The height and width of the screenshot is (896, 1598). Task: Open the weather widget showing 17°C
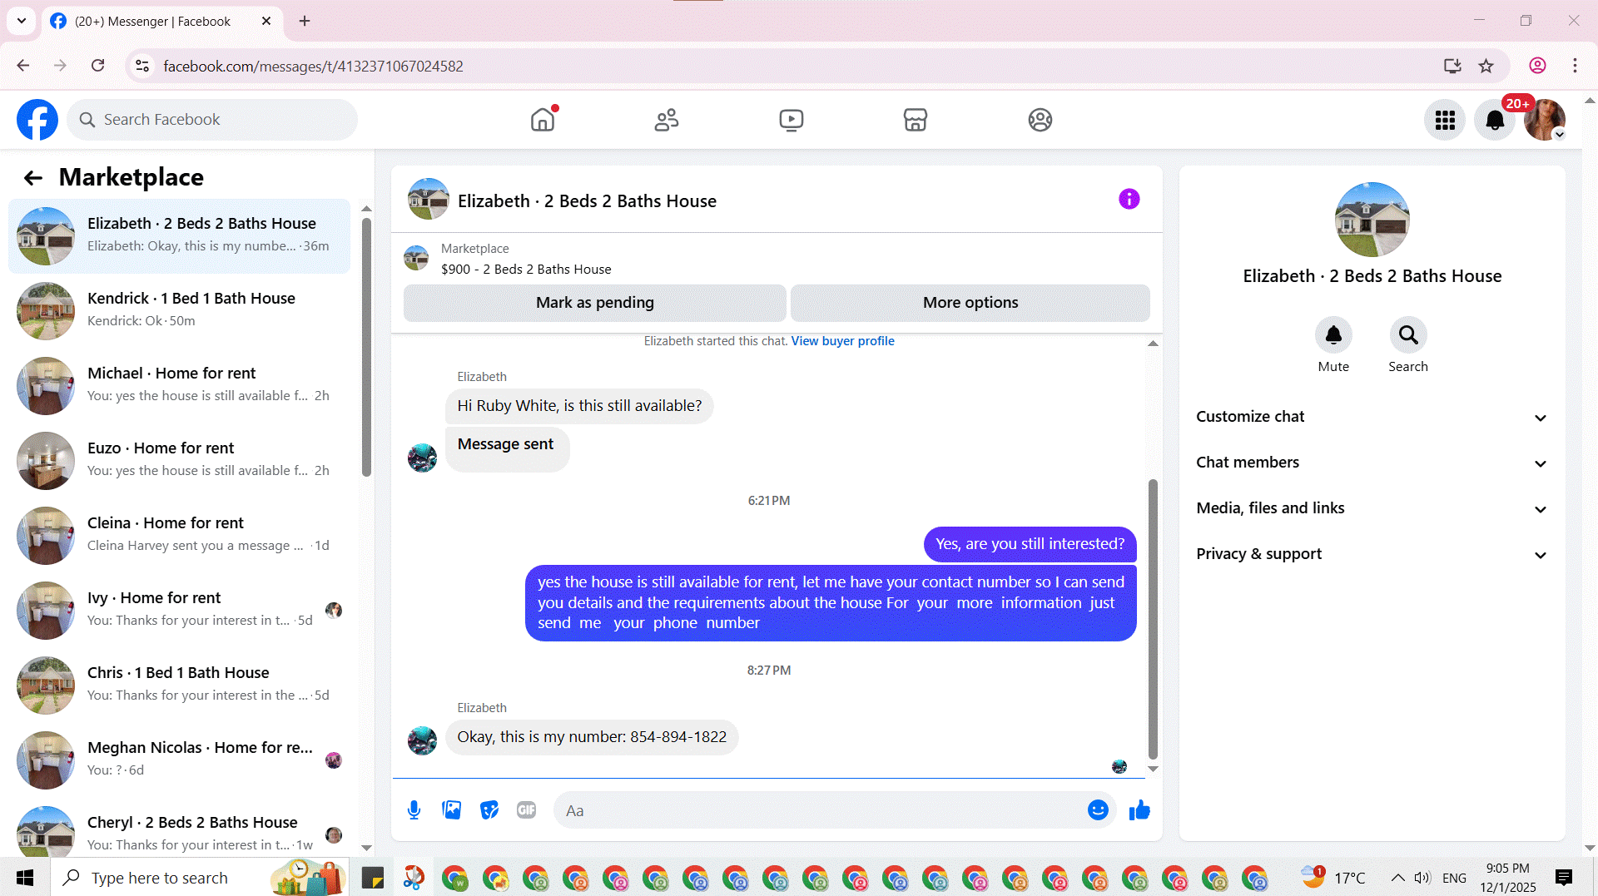(x=1333, y=878)
